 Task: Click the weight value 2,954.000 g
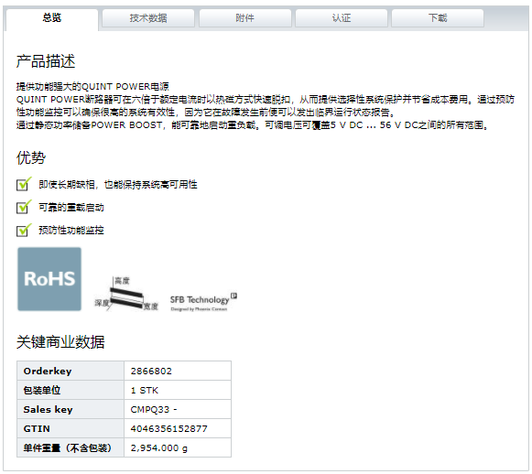click(158, 448)
